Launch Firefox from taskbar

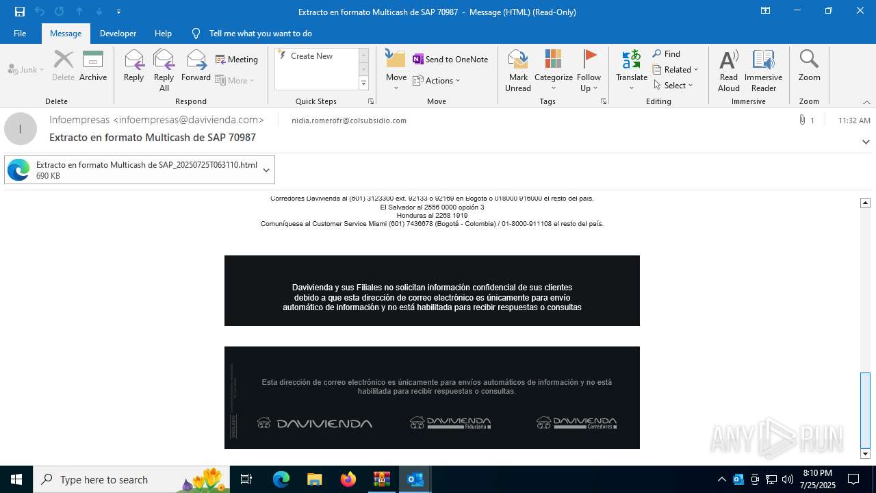point(348,479)
